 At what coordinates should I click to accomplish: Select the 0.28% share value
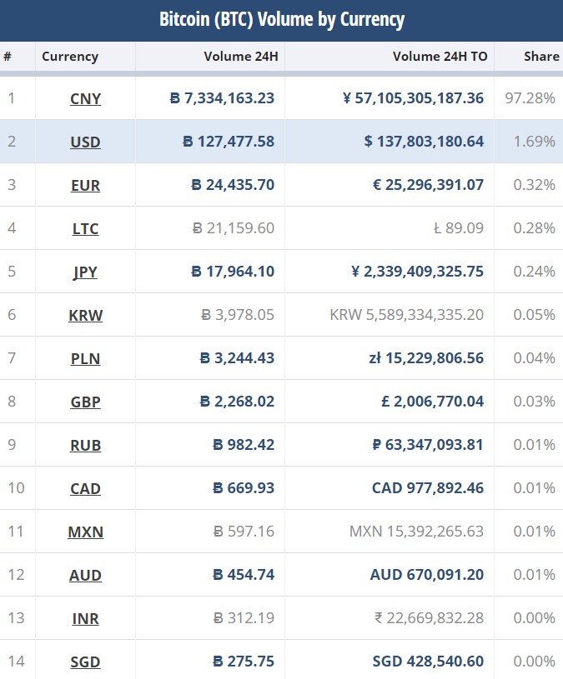535,228
